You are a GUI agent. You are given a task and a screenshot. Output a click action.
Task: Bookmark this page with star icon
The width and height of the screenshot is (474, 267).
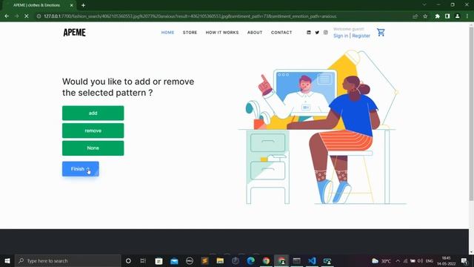click(425, 16)
